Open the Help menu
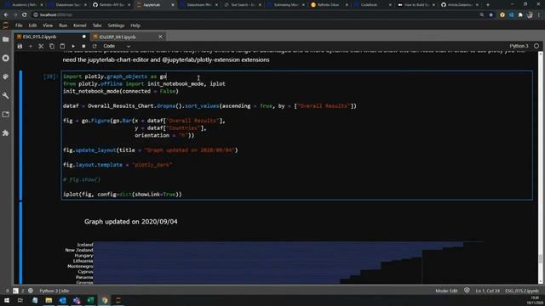 pos(135,25)
